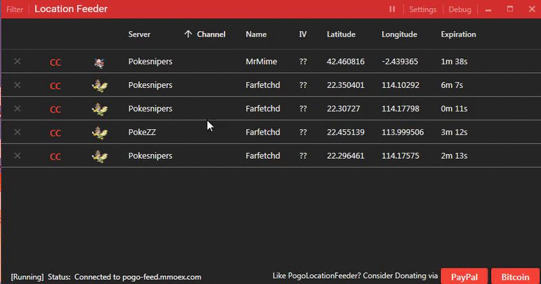Click the Farfetchd sprite in the 0m 11s row
Screen dimensions: 541x284
(99, 109)
